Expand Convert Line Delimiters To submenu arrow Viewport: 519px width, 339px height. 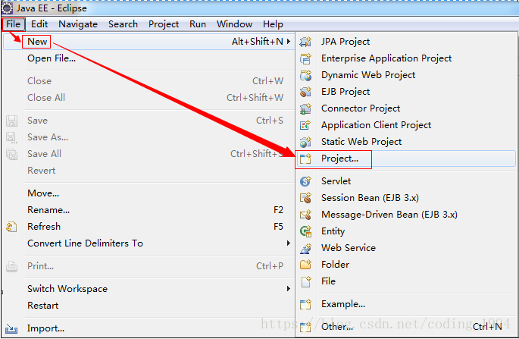[289, 243]
